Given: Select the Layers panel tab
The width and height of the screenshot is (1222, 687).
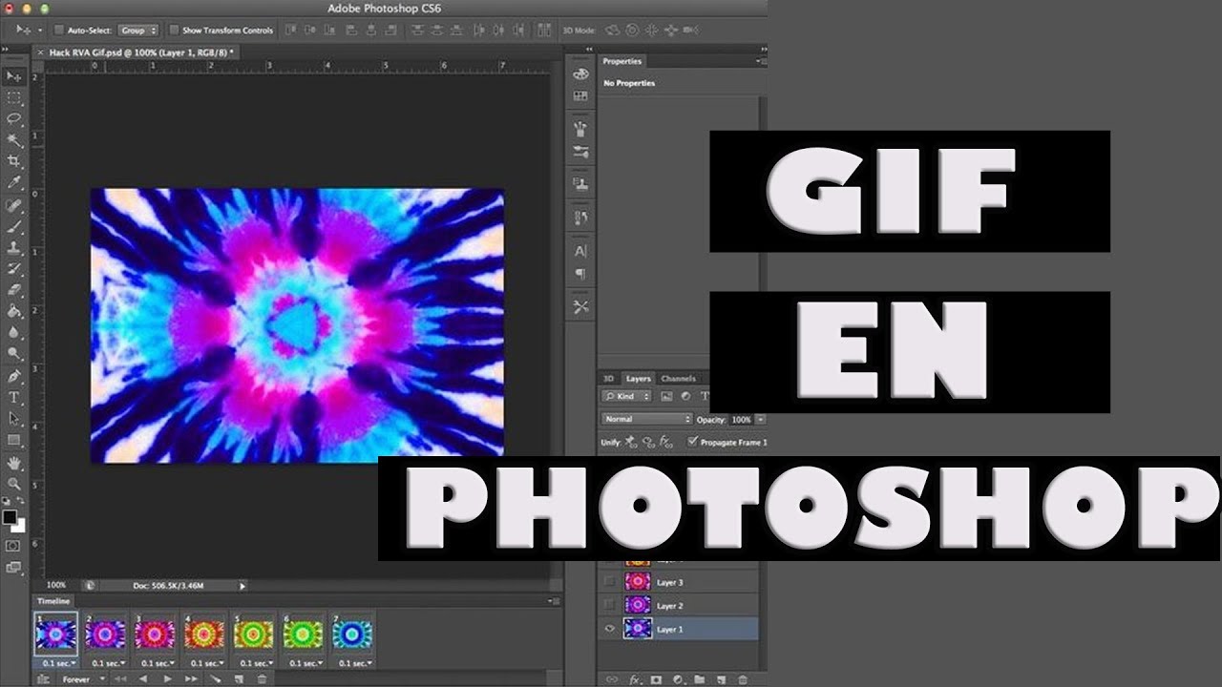Looking at the screenshot, I should (638, 379).
